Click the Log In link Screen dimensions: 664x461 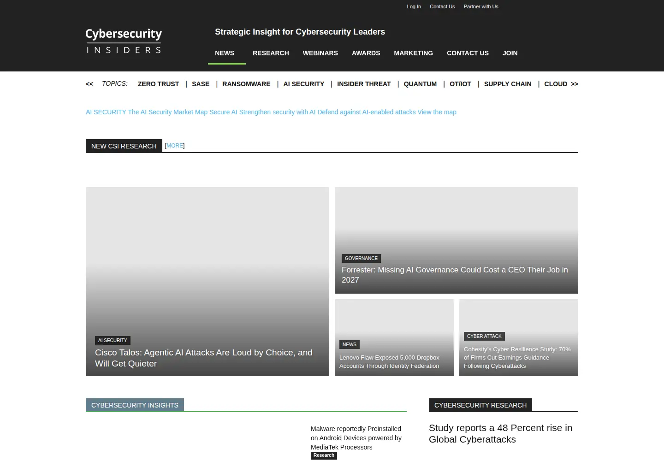(x=414, y=6)
